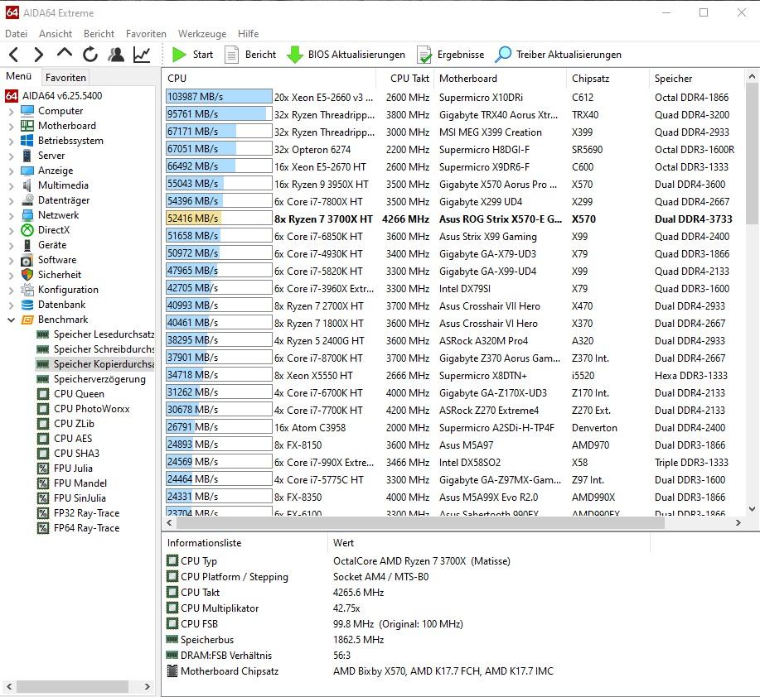Select the Datenbank icon in the tree
The image size is (760, 697).
pyautogui.click(x=27, y=305)
